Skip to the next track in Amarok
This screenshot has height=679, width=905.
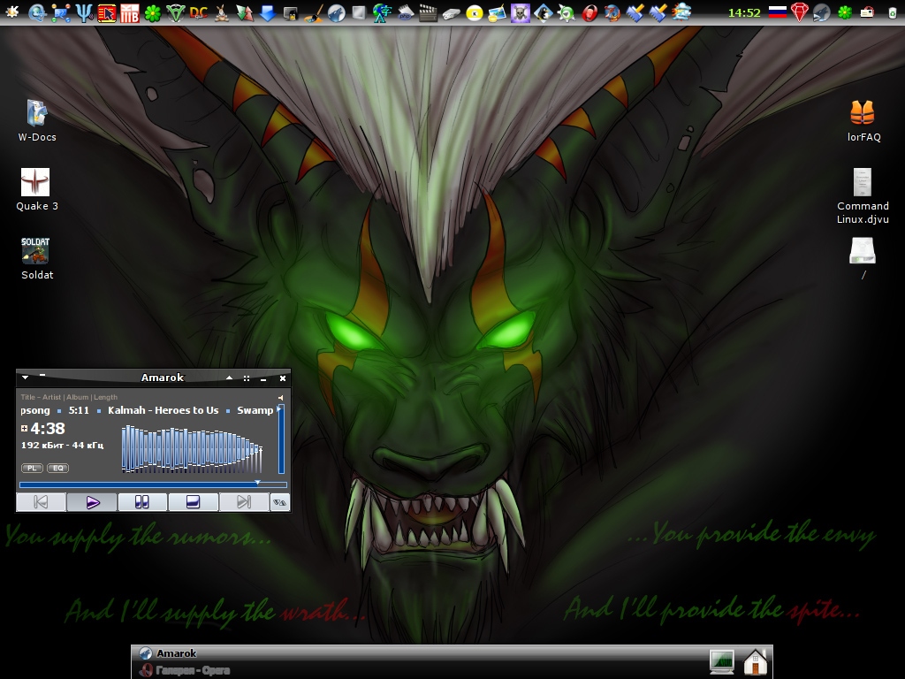[x=244, y=502]
